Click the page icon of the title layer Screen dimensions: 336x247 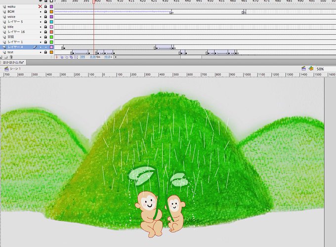coord(4,27)
